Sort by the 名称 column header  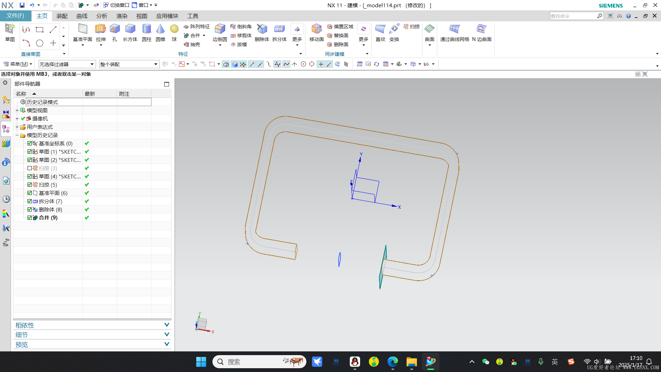(48, 94)
